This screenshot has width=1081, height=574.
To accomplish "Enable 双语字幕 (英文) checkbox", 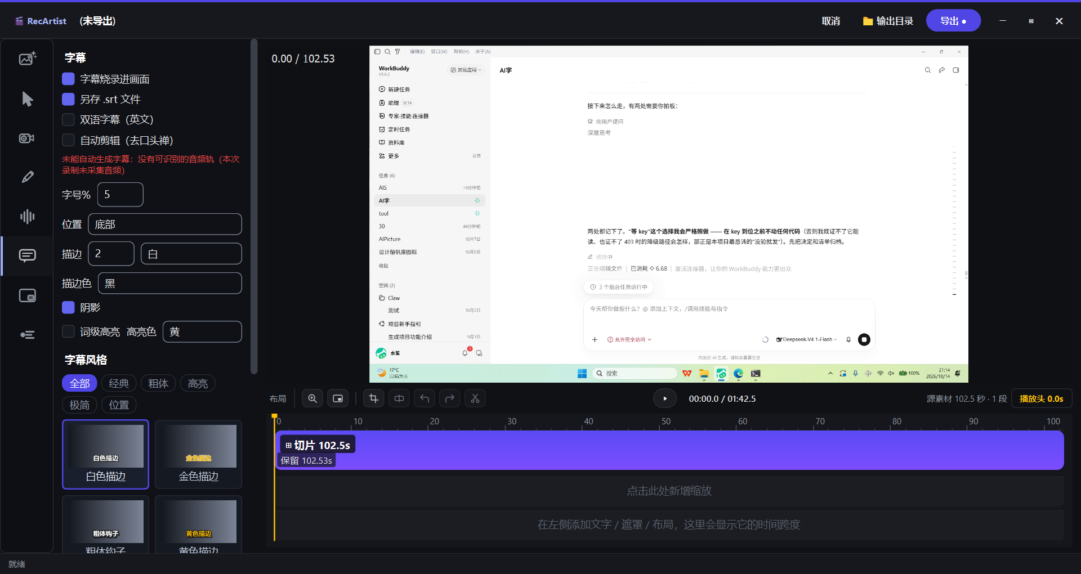I will (68, 119).
